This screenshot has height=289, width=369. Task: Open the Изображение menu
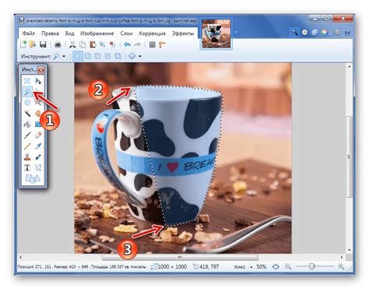97,33
